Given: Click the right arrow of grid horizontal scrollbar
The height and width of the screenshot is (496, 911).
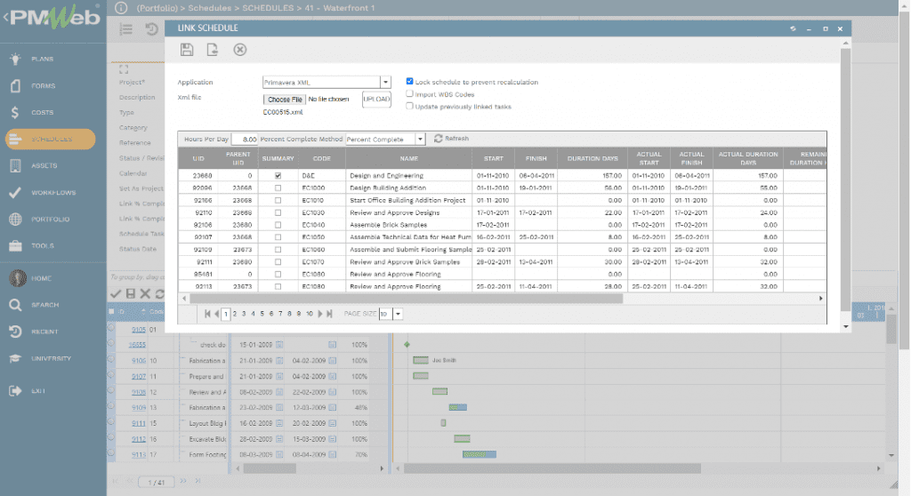Looking at the screenshot, I should click(x=821, y=299).
